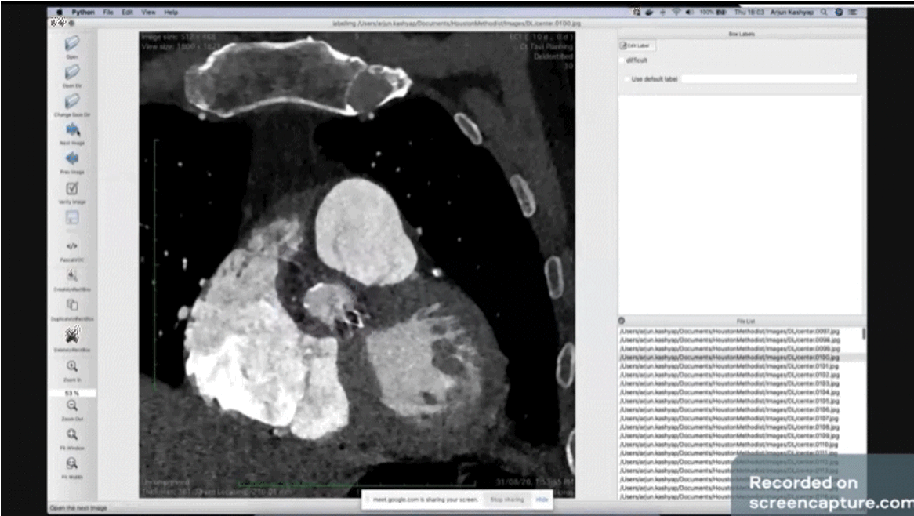This screenshot has height=516, width=914.
Task: Click the round Siri icon in menu bar
Action: 839,12
